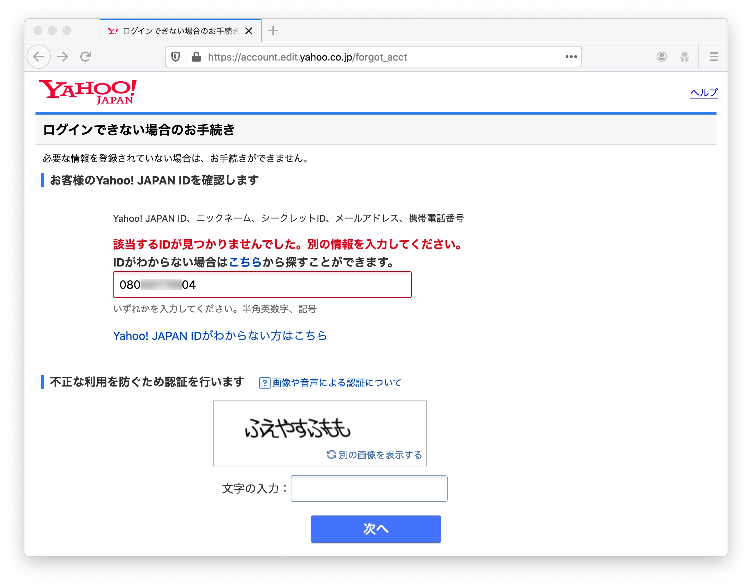Click the browser back arrow button

coord(39,57)
